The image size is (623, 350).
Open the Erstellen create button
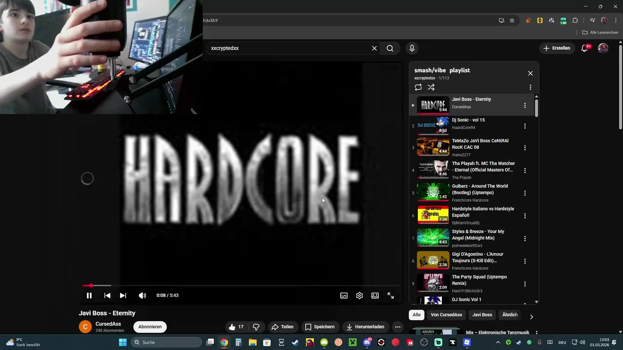pos(557,48)
